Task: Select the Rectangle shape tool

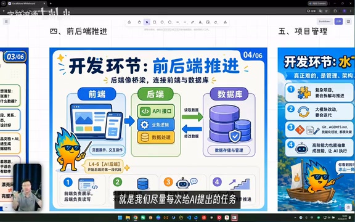Action: pos(155,22)
